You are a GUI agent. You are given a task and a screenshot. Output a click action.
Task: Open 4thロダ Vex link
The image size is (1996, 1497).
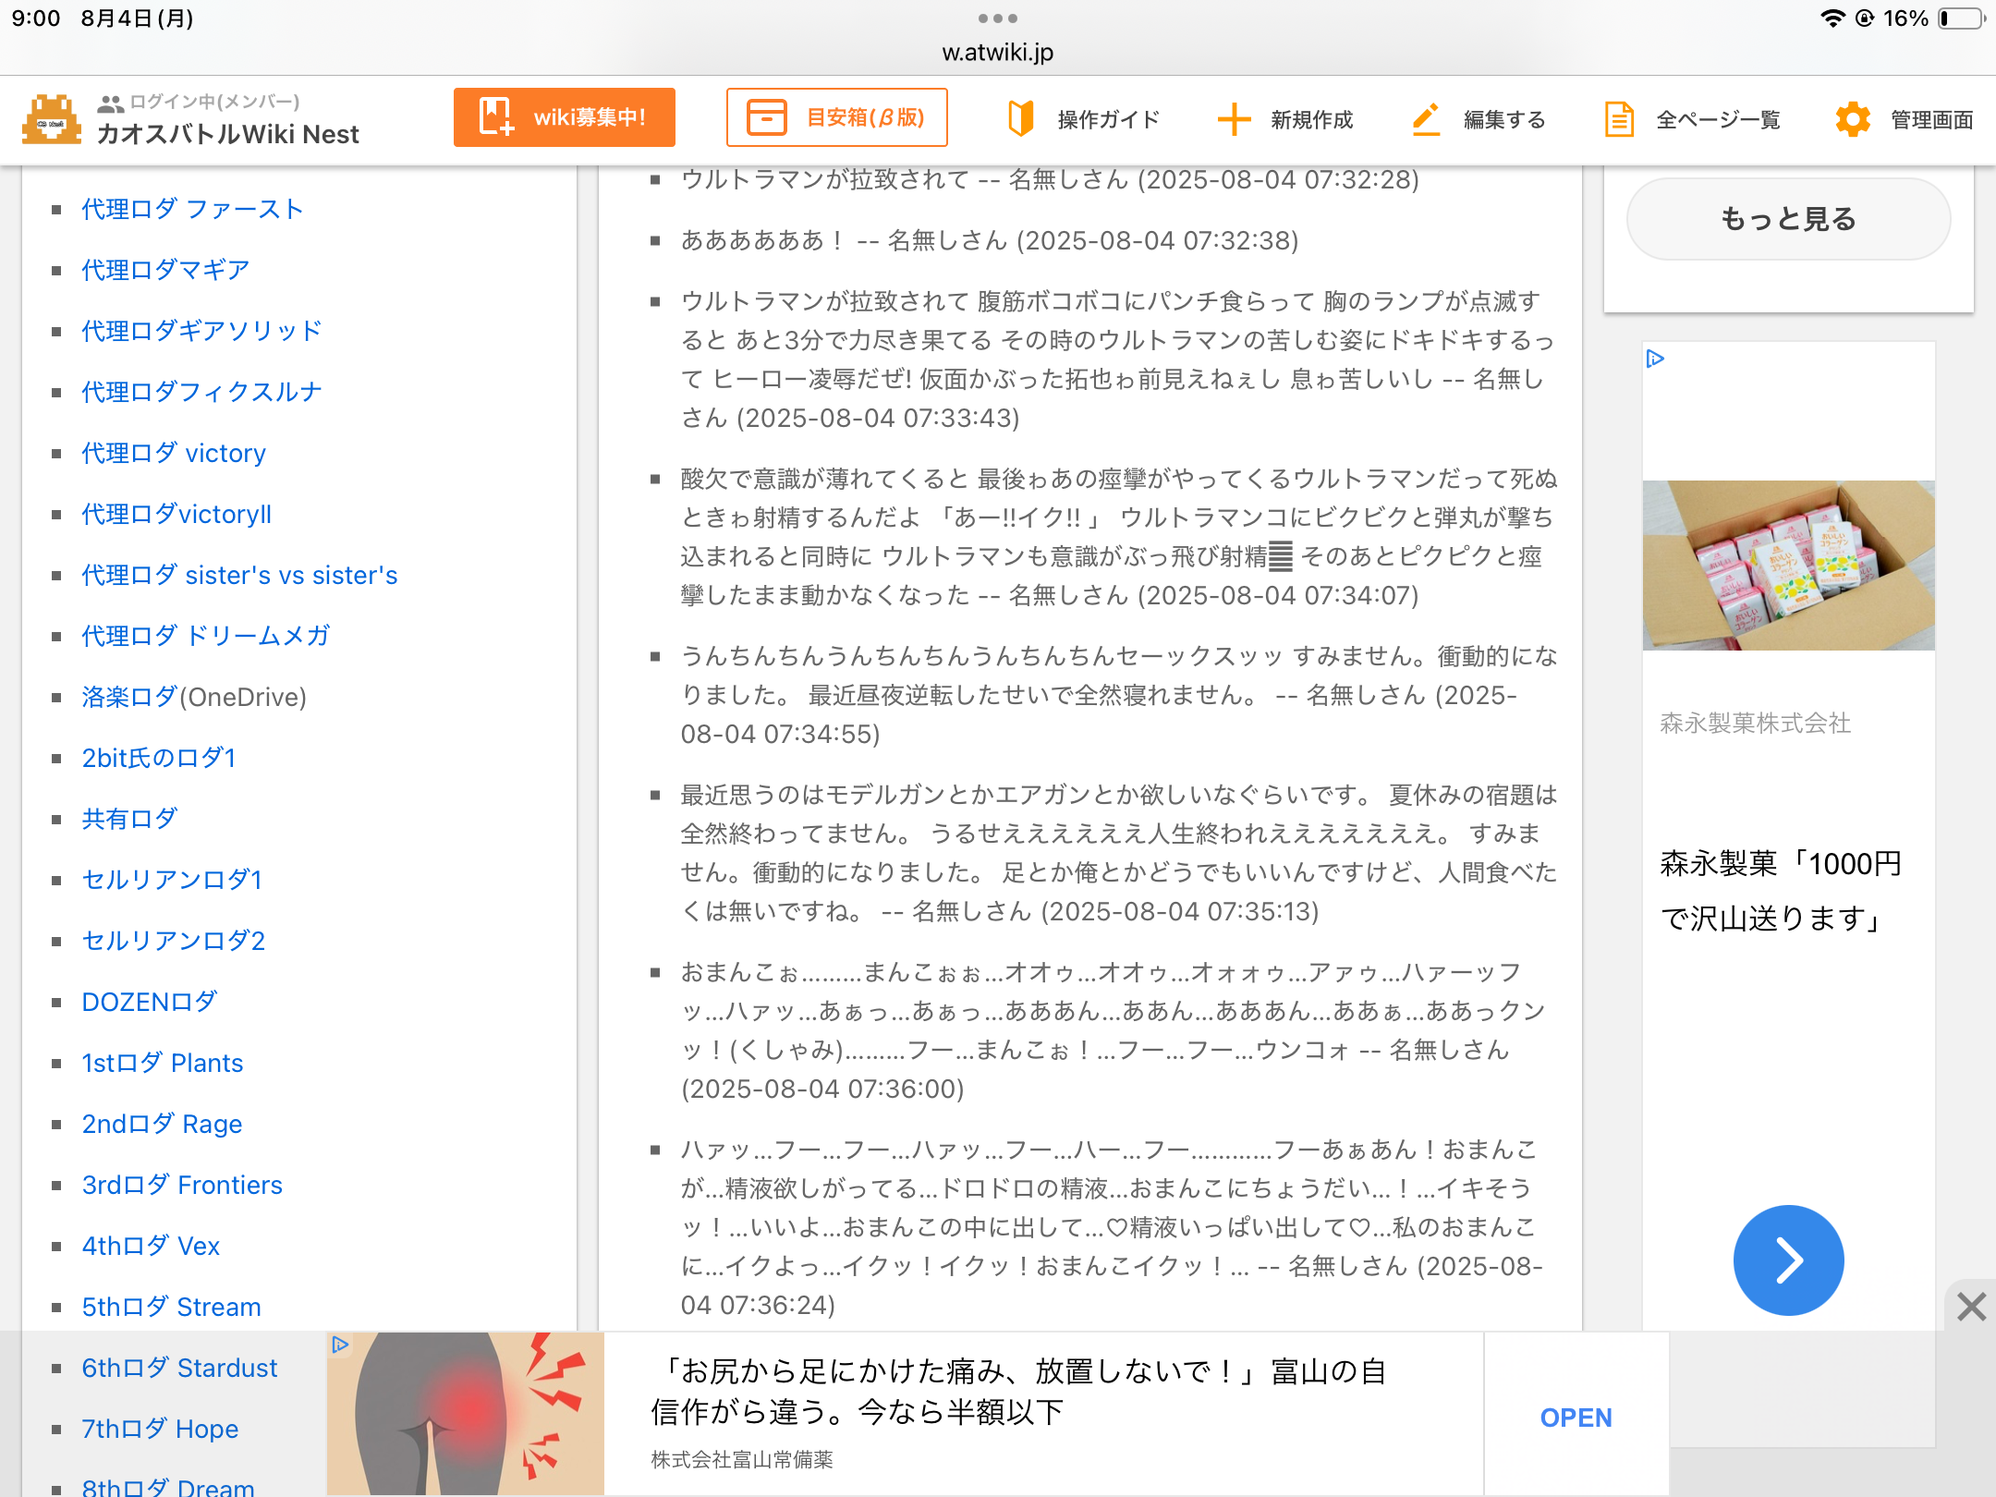pos(151,1246)
